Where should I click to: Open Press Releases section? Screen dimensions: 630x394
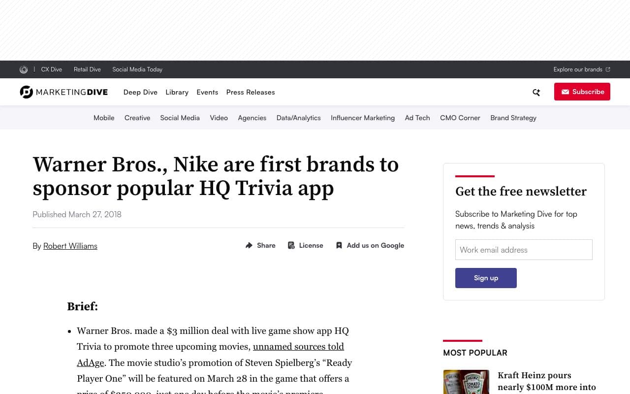point(251,92)
